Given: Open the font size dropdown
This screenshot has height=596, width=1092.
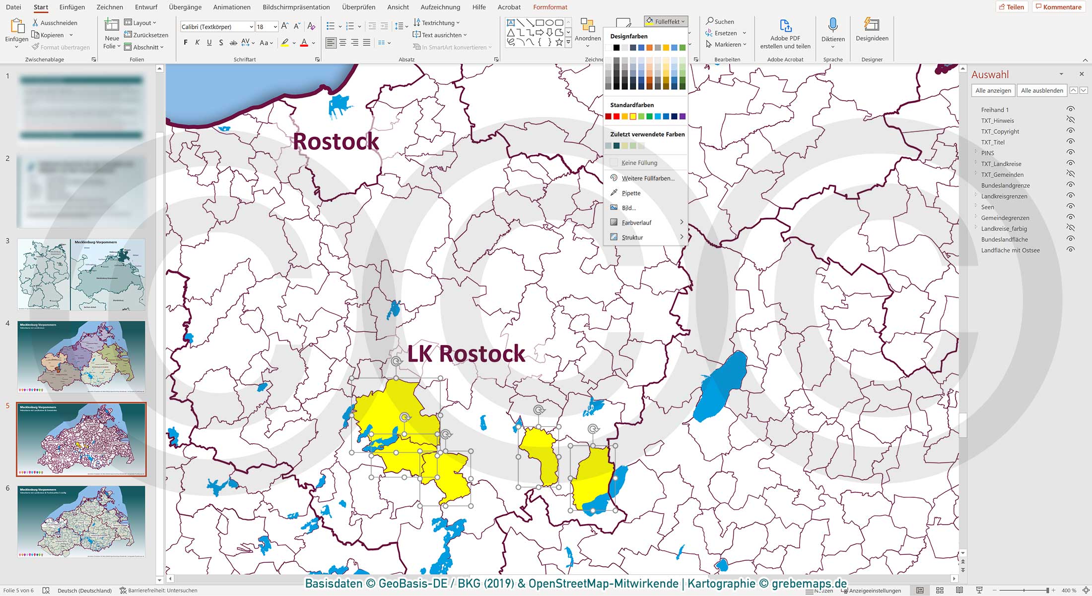Looking at the screenshot, I should tap(275, 27).
